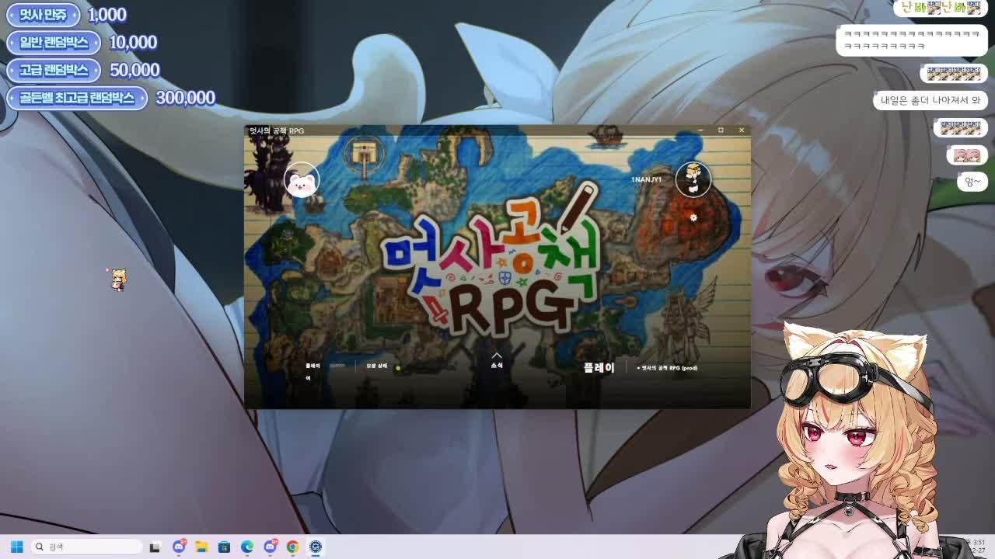The height and width of the screenshot is (559, 995).
Task: Click the bear avatar icon in the launcher
Action: [x=302, y=179]
